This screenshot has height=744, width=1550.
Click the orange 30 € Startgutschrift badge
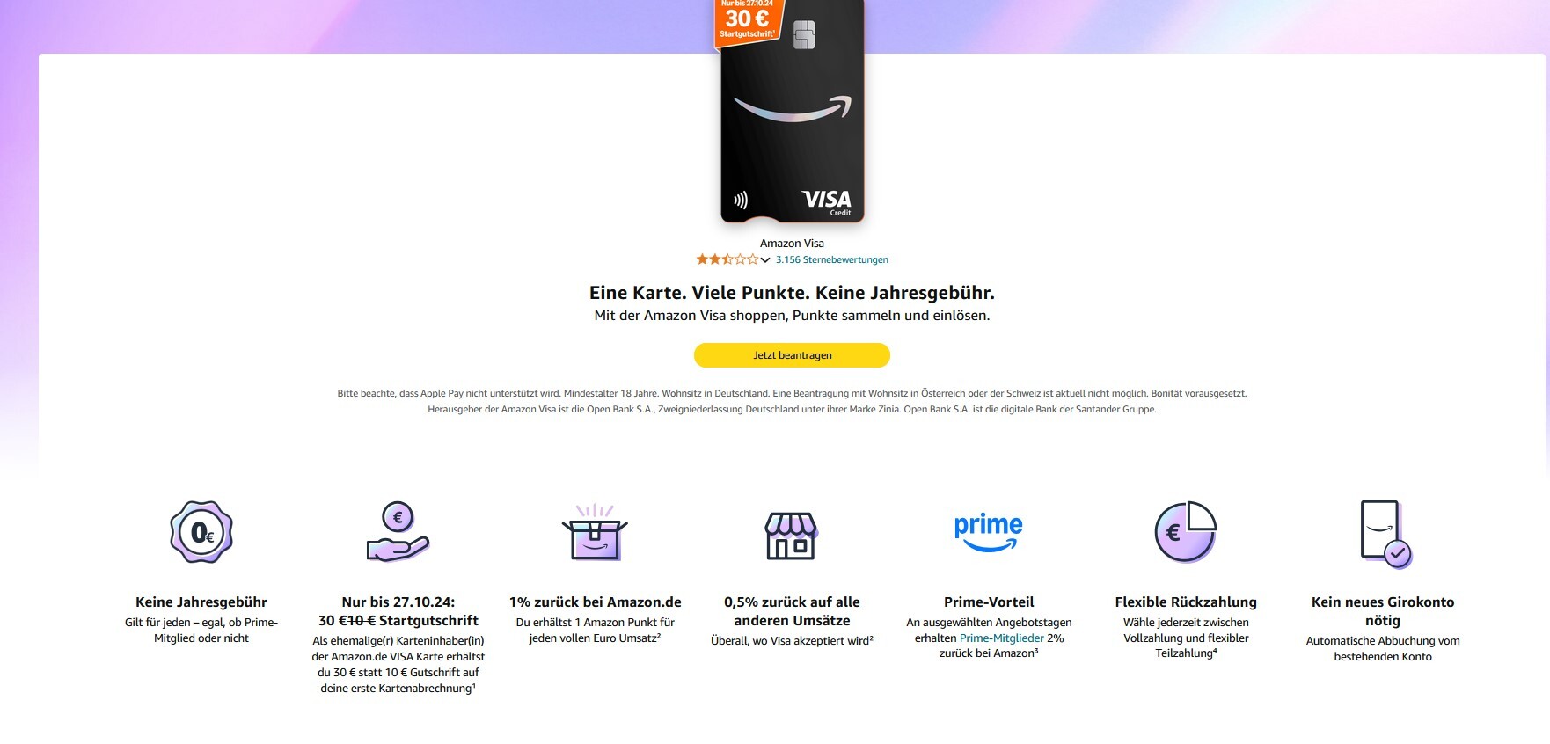point(748,21)
